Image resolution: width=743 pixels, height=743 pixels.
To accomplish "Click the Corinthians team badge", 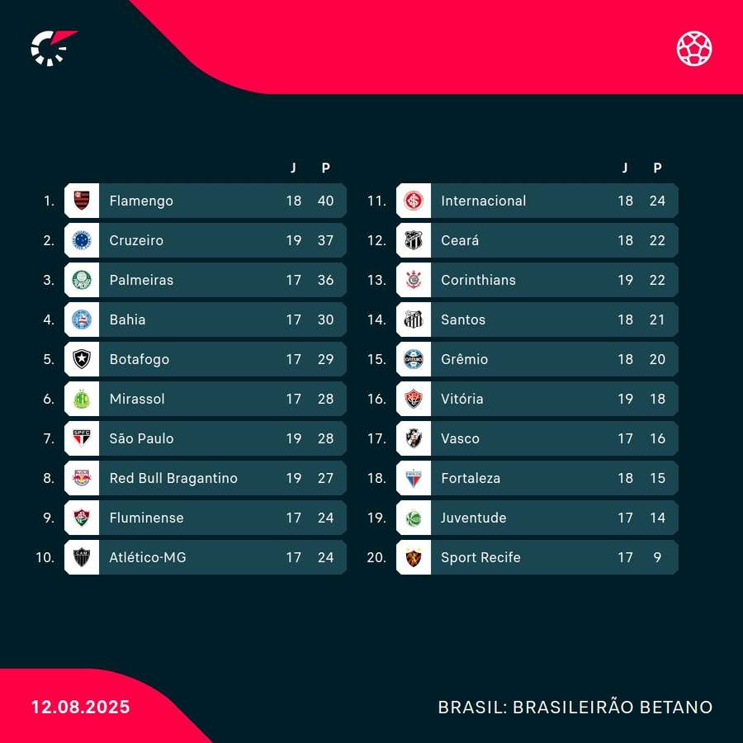I will click(414, 280).
